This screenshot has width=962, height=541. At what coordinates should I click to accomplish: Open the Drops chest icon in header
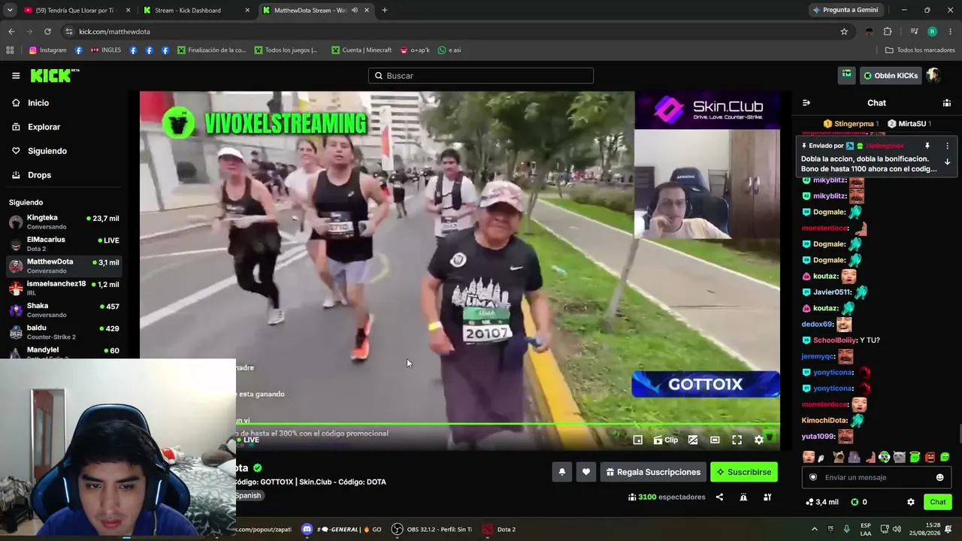pos(847,75)
